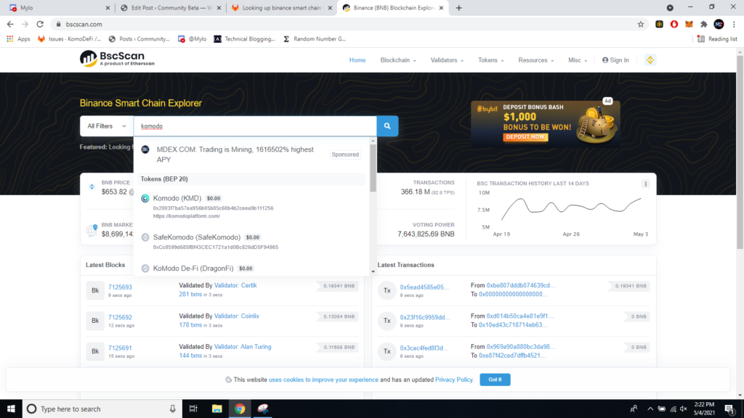Viewport: 744px width, 418px height.
Task: Click the Tx icon for 0x5ead4585e05
Action: [x=387, y=290]
